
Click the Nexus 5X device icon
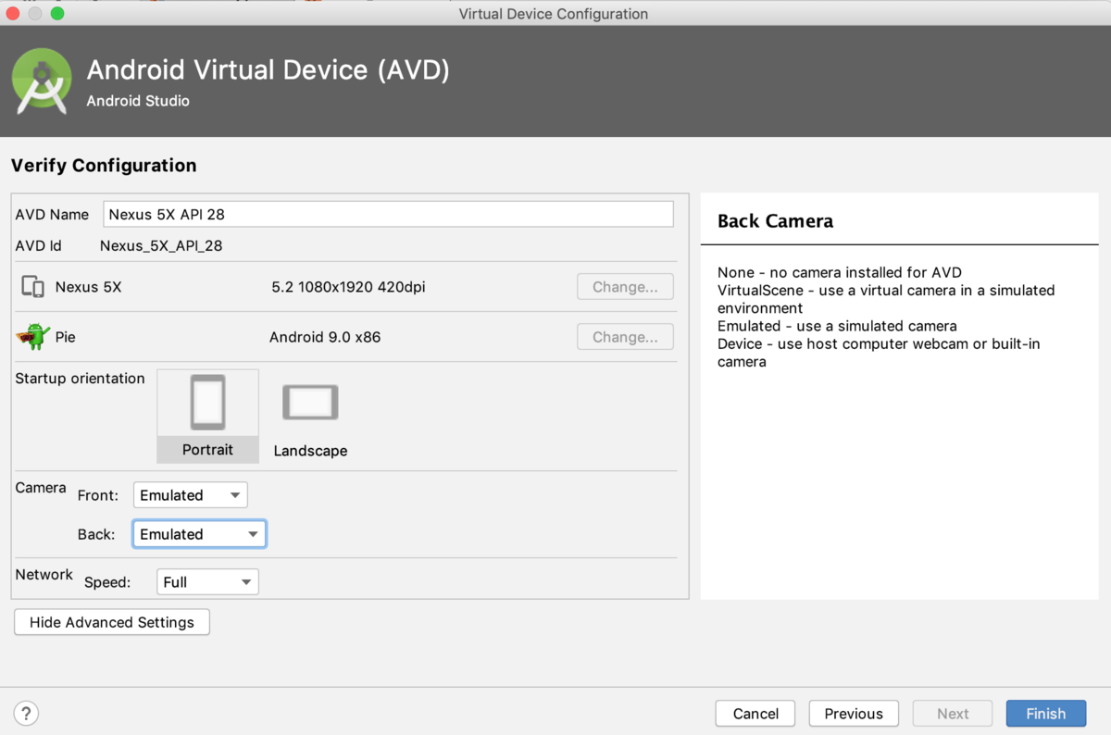[x=32, y=287]
